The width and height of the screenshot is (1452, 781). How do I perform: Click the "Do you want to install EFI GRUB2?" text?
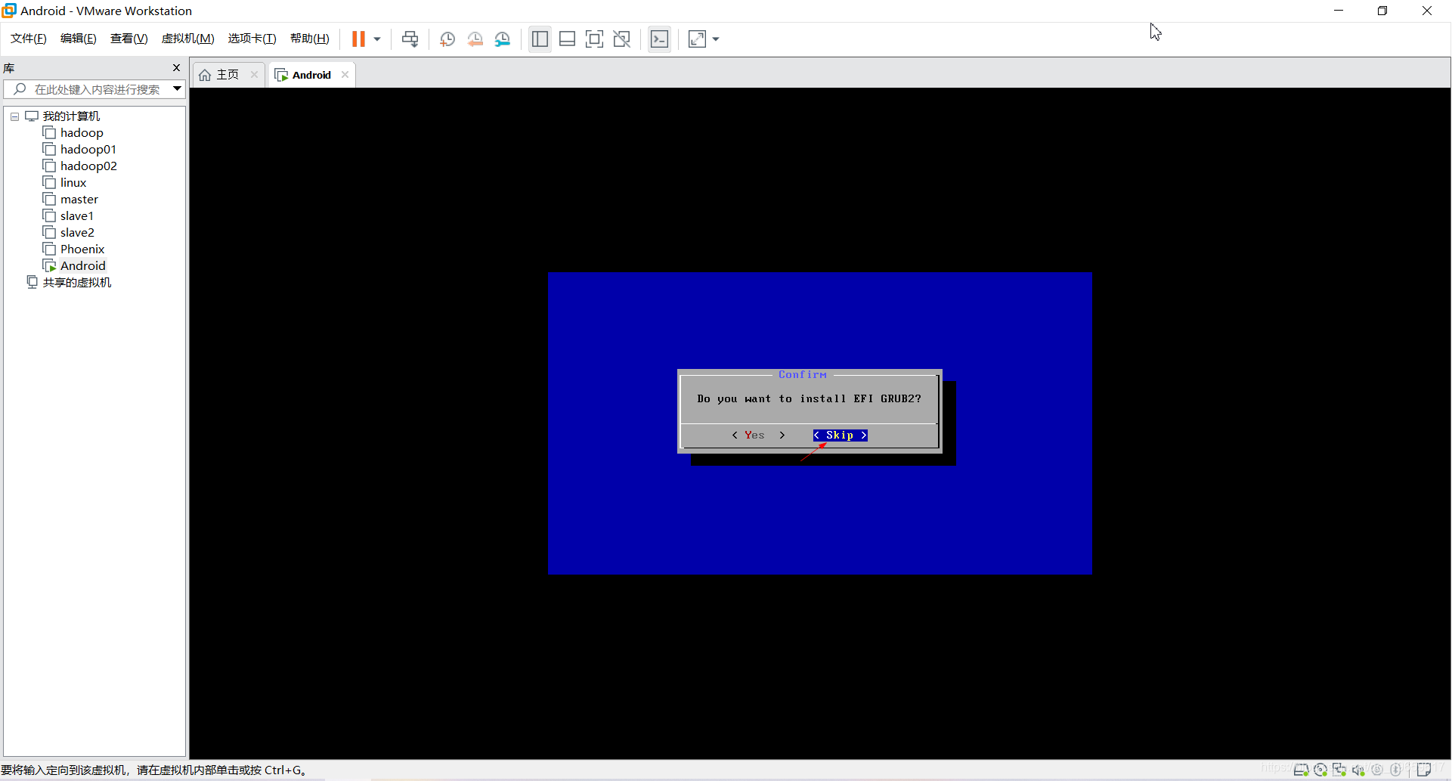pos(809,399)
